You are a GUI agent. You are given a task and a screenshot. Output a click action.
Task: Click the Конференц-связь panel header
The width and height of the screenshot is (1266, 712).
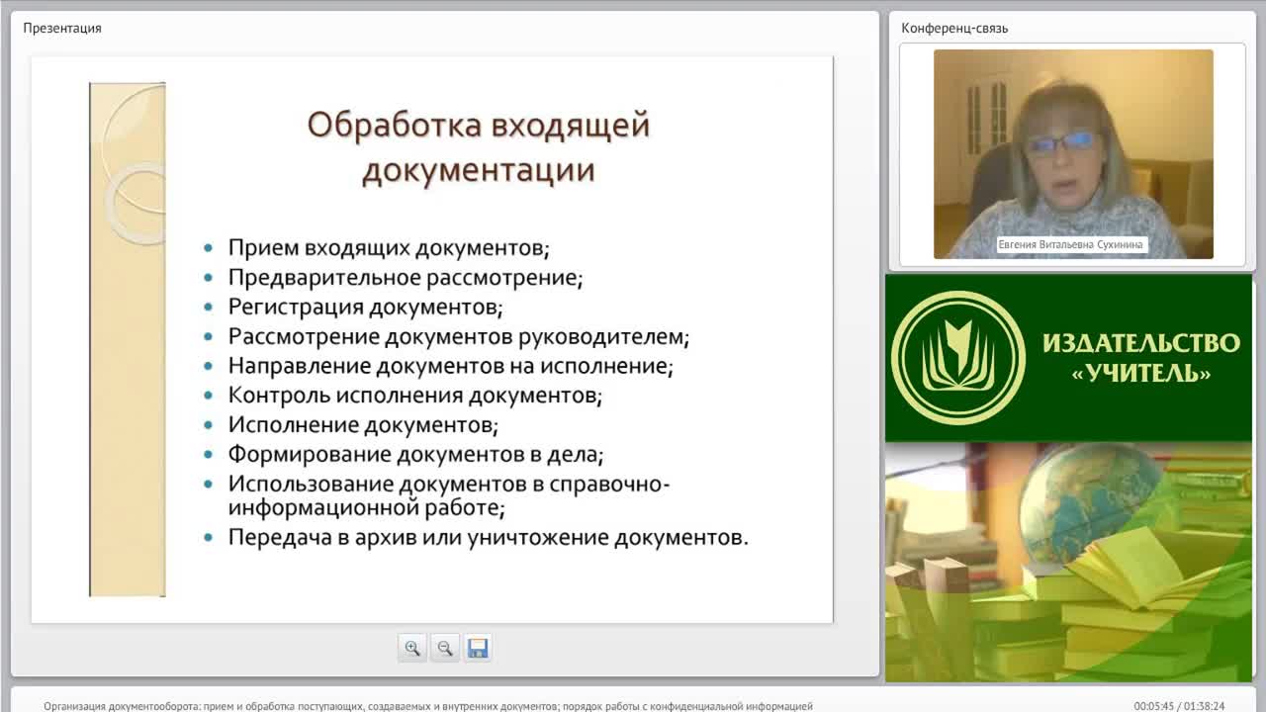(954, 28)
